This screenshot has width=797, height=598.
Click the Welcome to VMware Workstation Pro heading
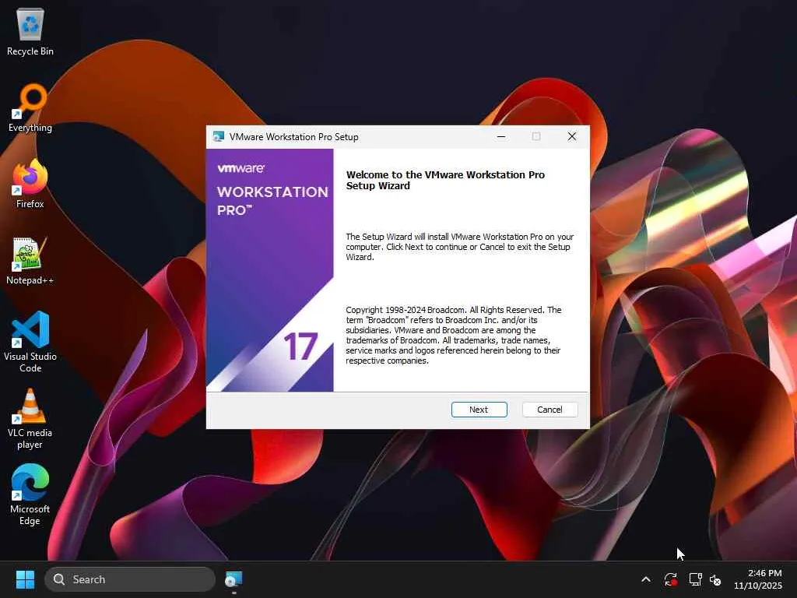(445, 180)
